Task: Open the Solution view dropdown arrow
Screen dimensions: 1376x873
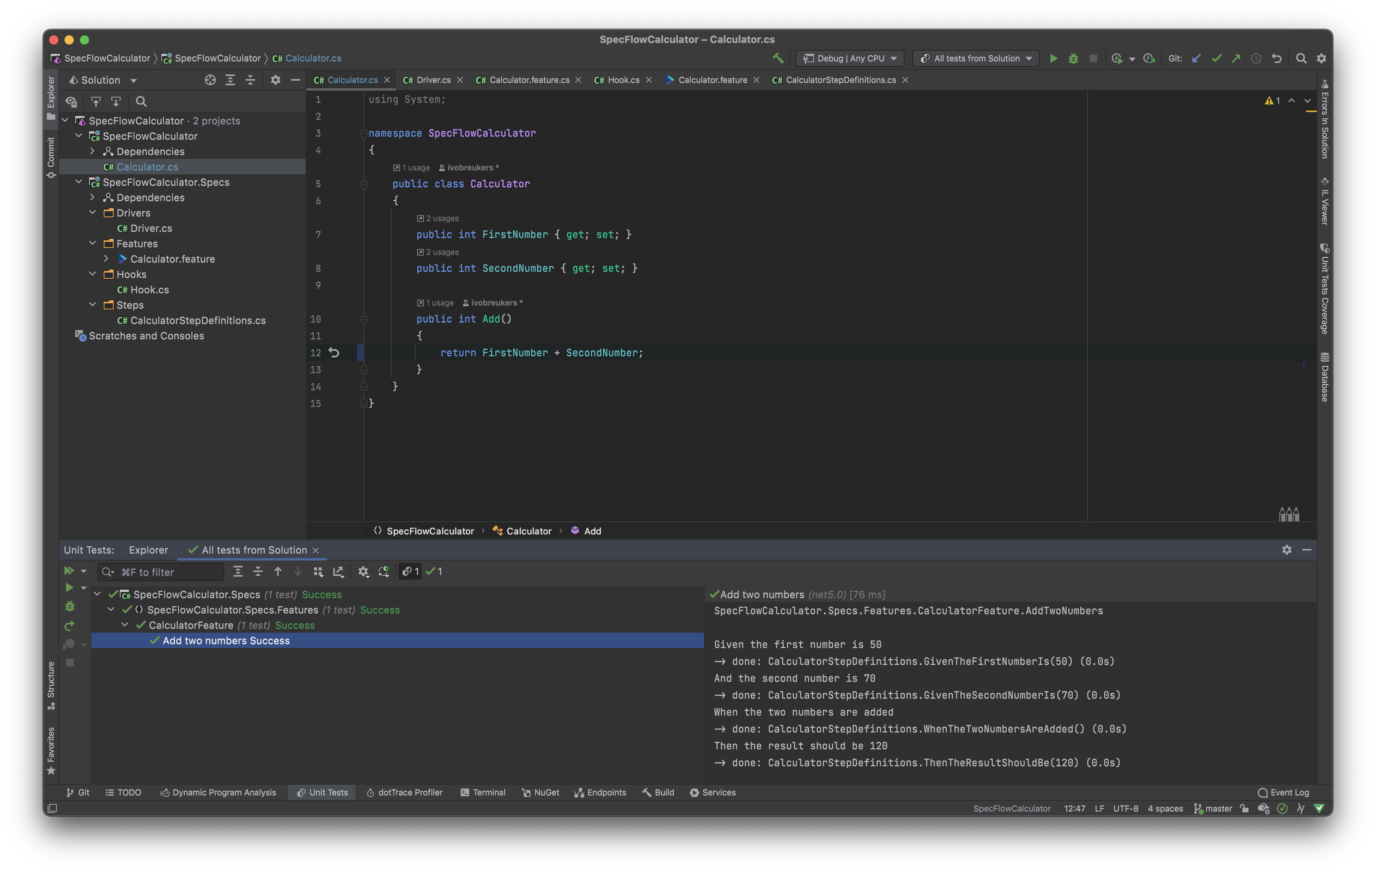Action: pos(134,81)
